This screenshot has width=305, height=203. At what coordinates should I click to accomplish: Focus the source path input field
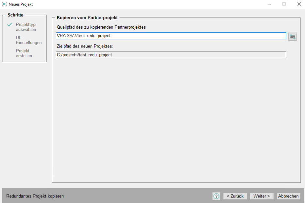(171, 36)
